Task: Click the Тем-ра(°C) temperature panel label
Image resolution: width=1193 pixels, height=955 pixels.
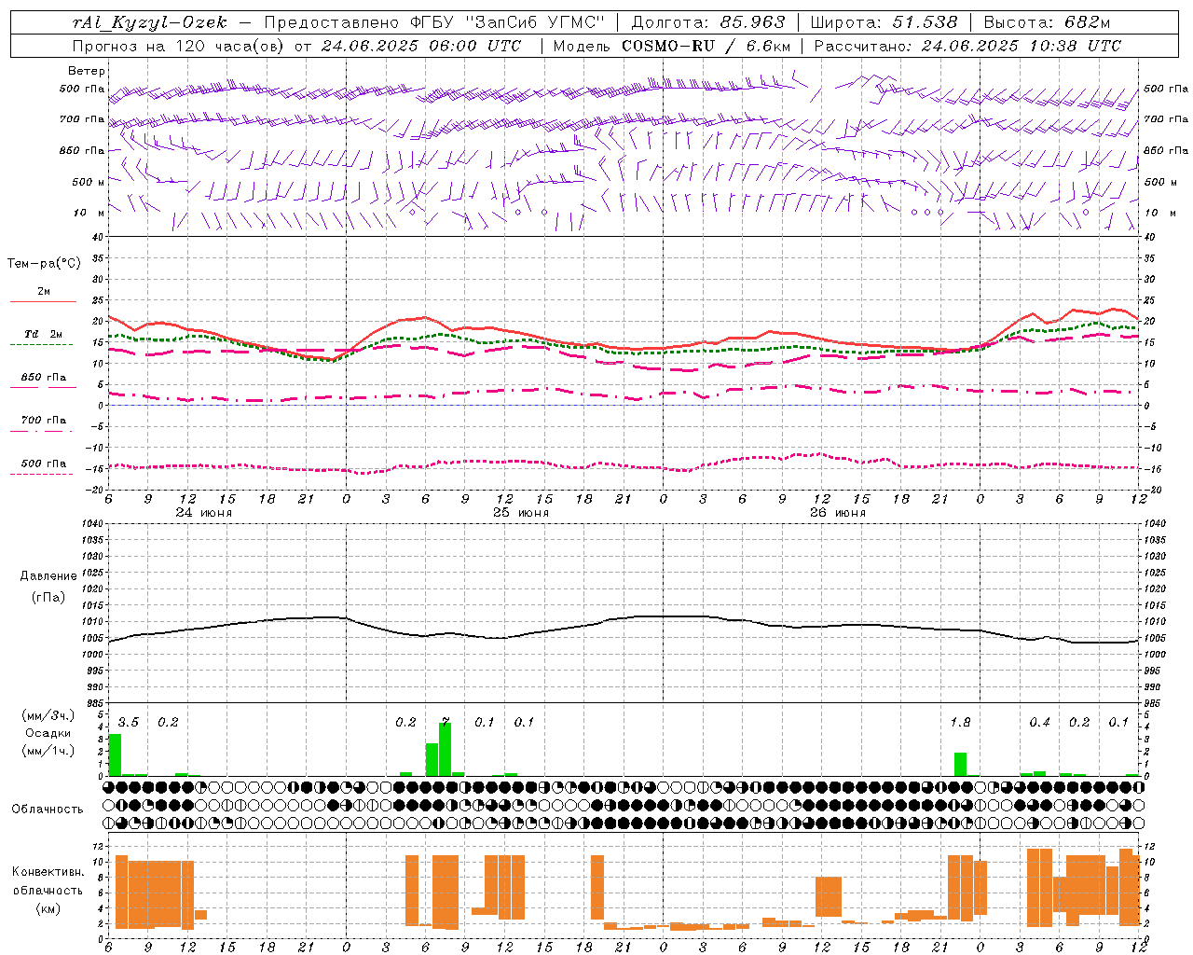Action: tap(44, 264)
